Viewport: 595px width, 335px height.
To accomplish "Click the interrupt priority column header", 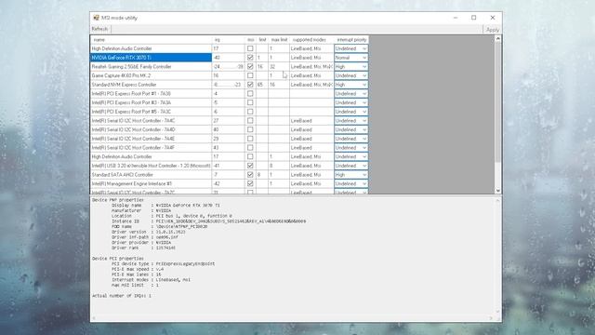I will [x=351, y=39].
